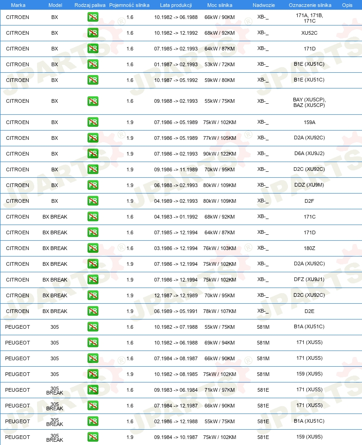Click power value 71kW / 97KM
The width and height of the screenshot is (362, 445).
[x=219, y=390]
